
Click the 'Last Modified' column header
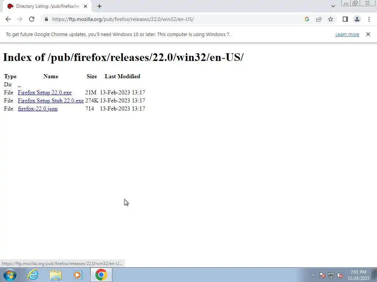click(122, 76)
